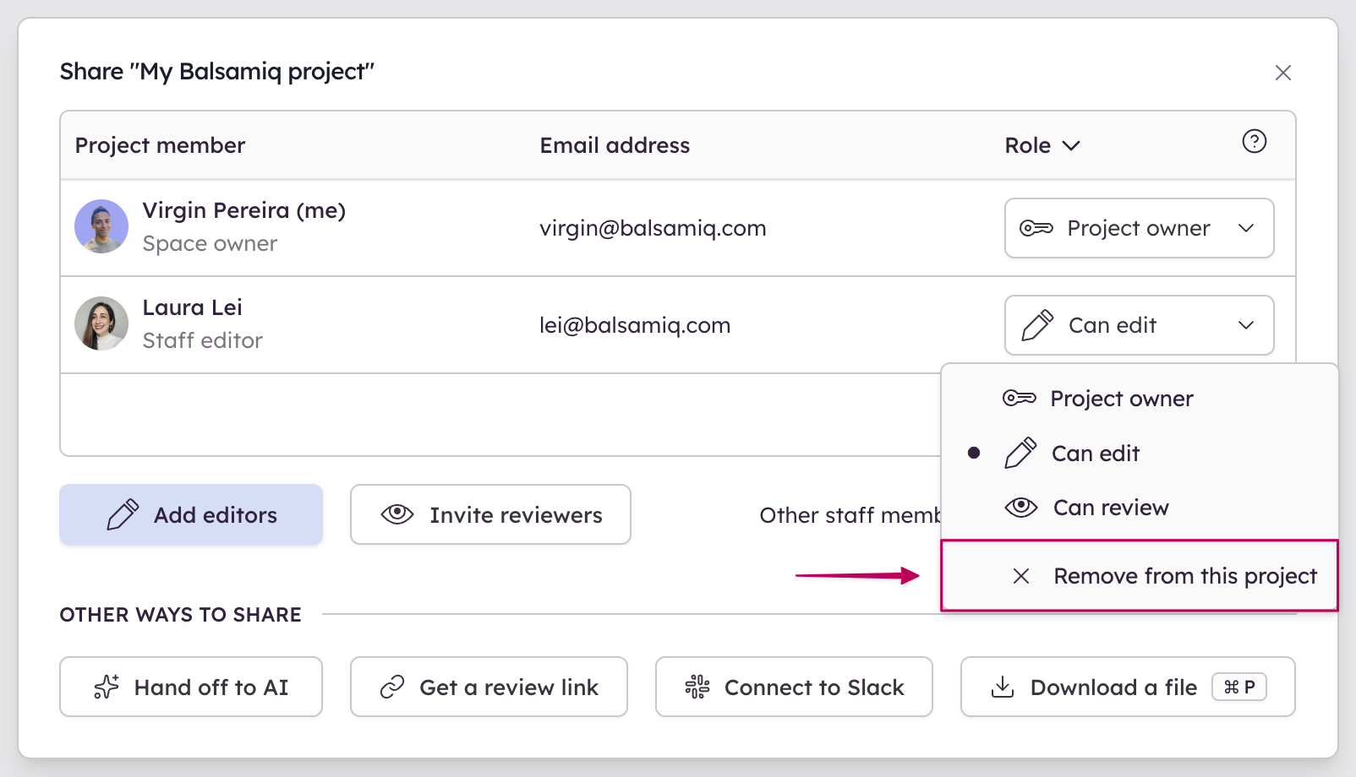Image resolution: width=1356 pixels, height=777 pixels.
Task: Select Can edit in the role menu
Action: pos(1139,454)
